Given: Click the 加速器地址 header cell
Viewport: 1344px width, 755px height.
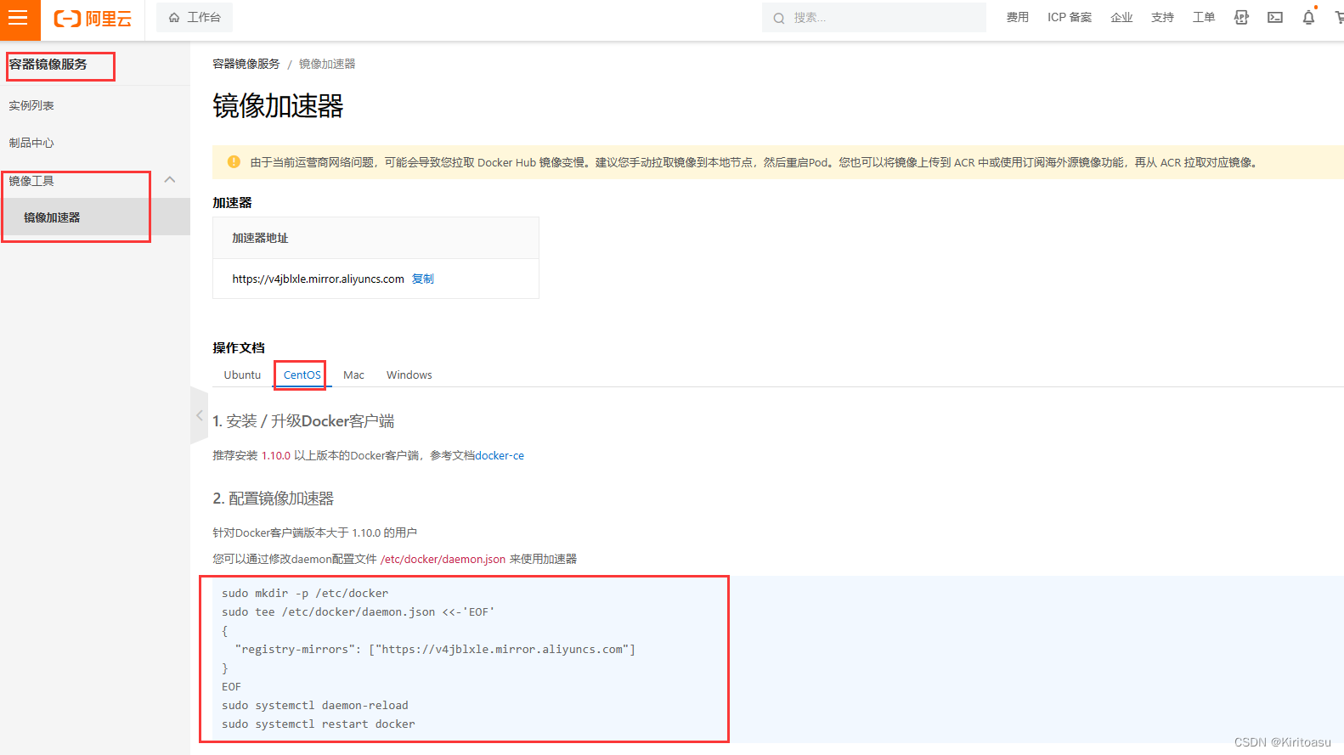Looking at the screenshot, I should [x=376, y=238].
